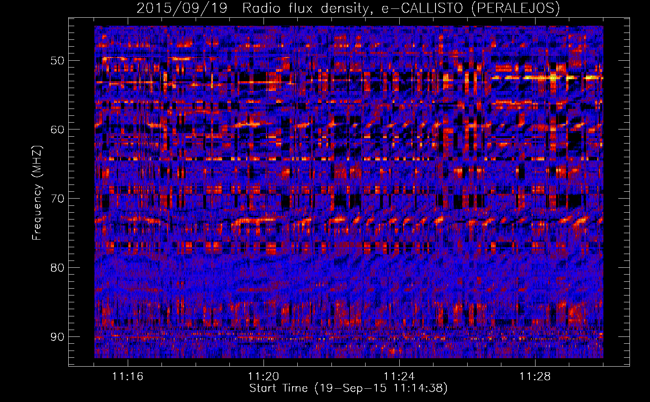Click the plot title mentioning e-CALLISTO (PERALEJOS)
This screenshot has width=650, height=402.
348,8
